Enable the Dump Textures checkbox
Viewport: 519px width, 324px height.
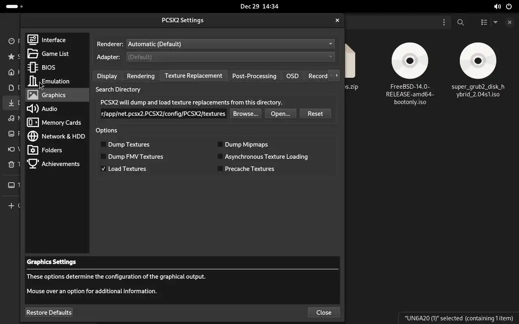(x=103, y=144)
